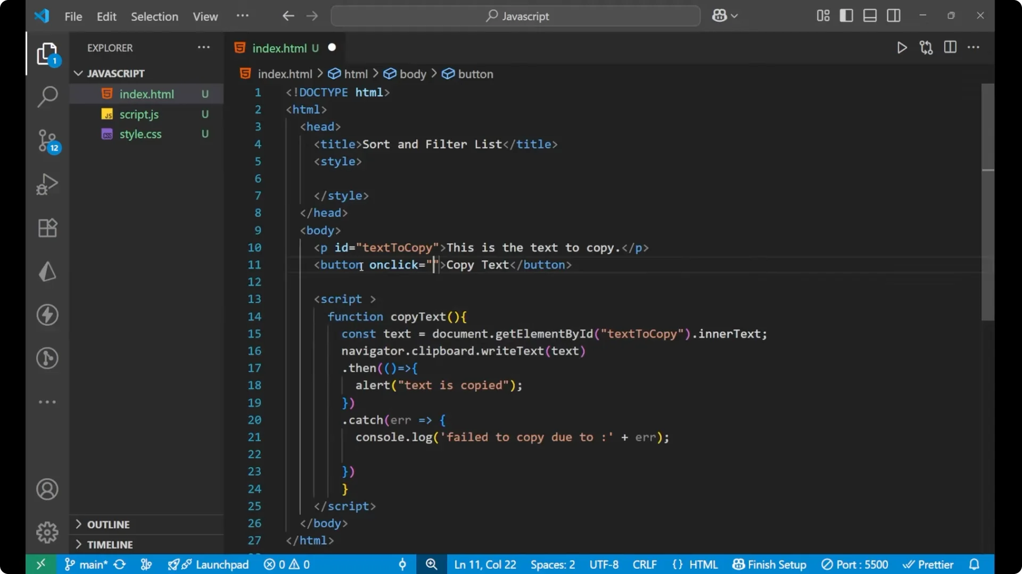The height and width of the screenshot is (574, 1022).
Task: Toggle the Panel visibility
Action: click(870, 15)
